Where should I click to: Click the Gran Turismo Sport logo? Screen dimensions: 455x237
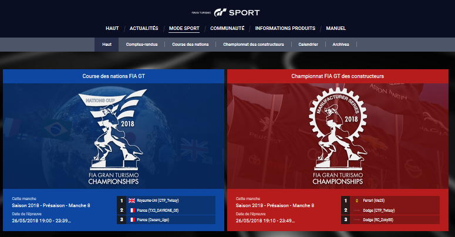click(x=225, y=12)
